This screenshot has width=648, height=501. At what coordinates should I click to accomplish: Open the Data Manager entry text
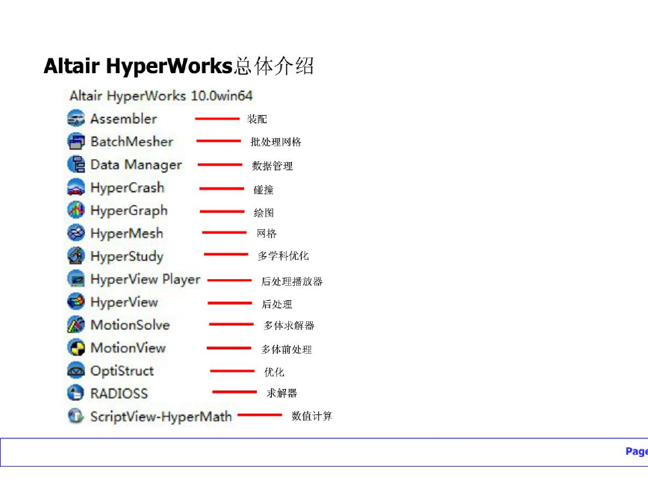136,165
